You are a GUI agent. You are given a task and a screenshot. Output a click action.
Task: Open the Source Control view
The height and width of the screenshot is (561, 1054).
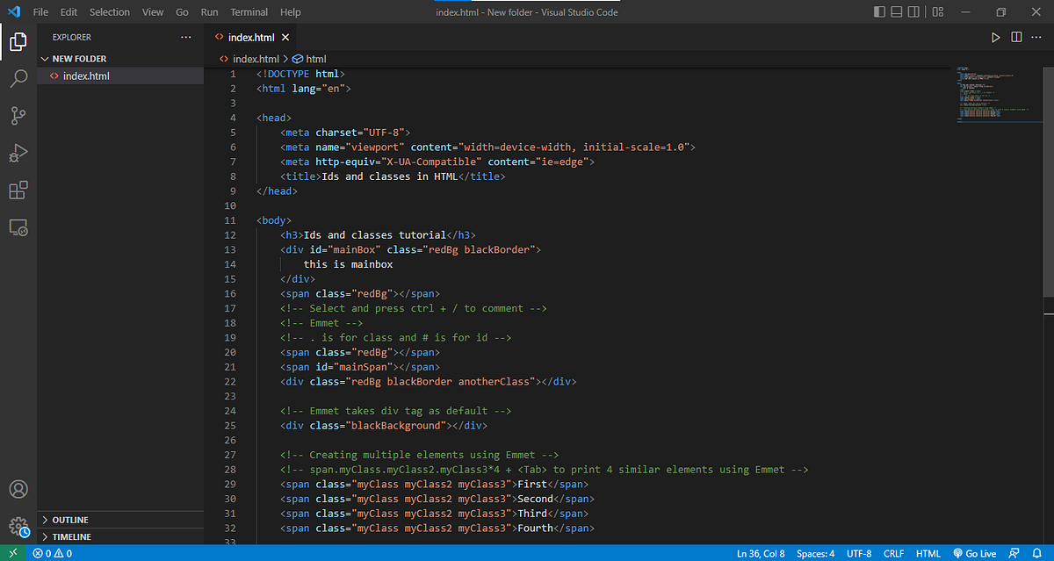click(18, 115)
